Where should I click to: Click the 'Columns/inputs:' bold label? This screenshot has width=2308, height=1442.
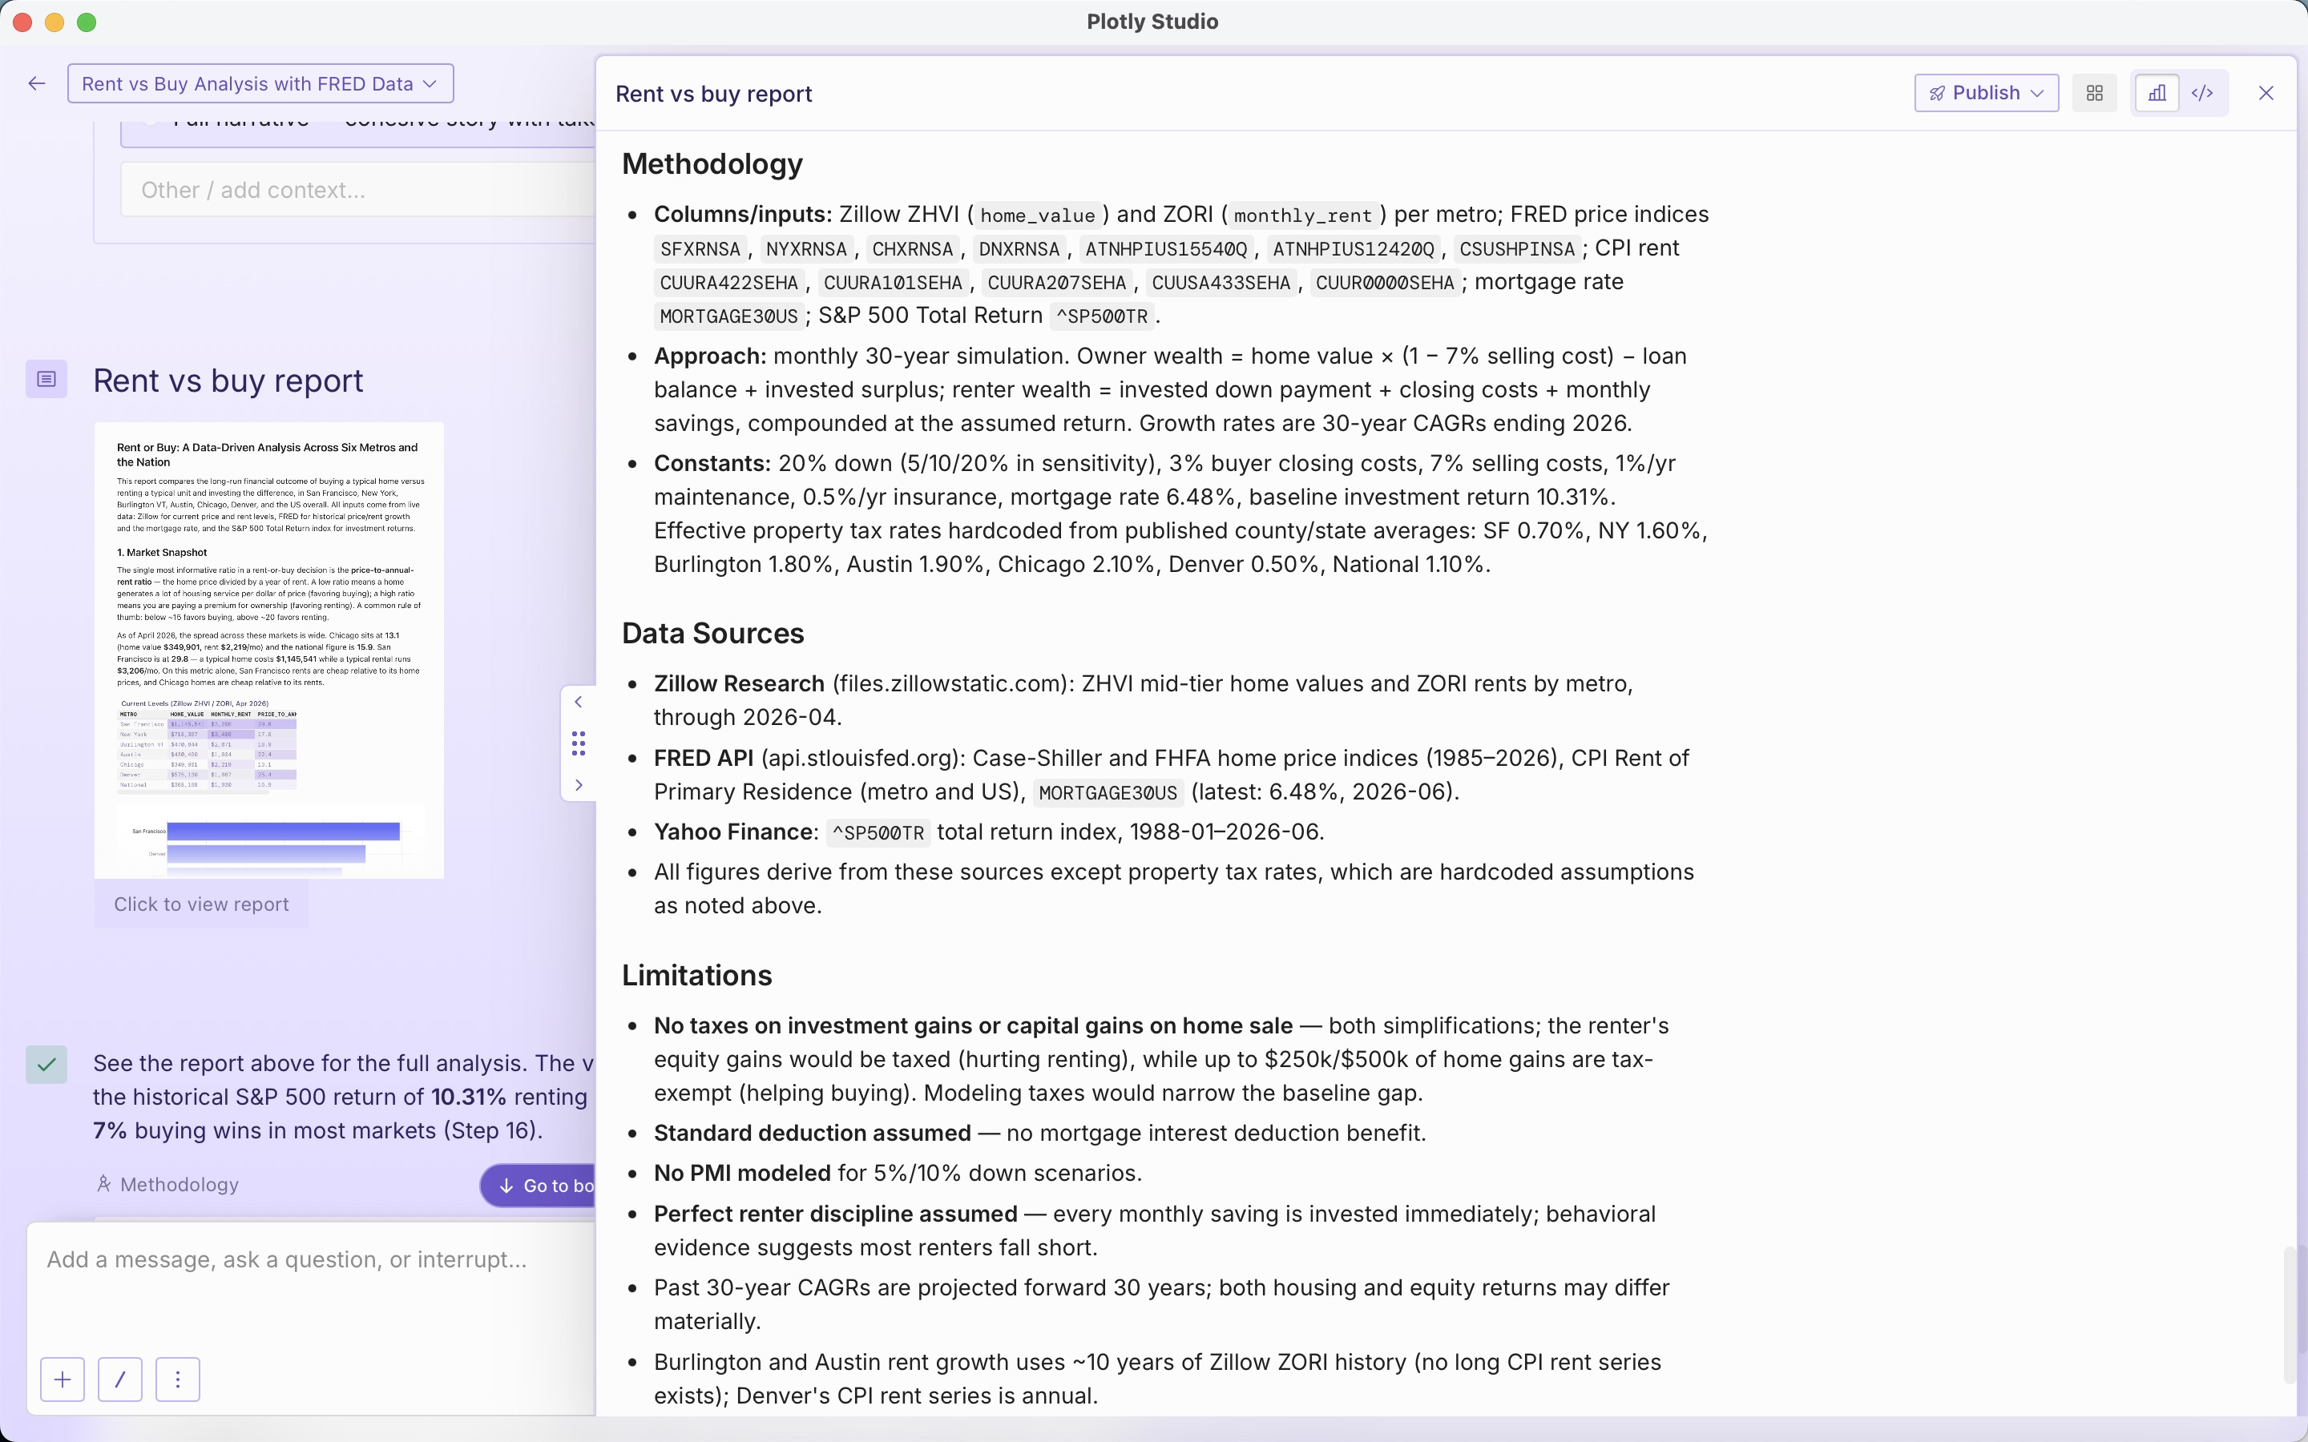[743, 215]
